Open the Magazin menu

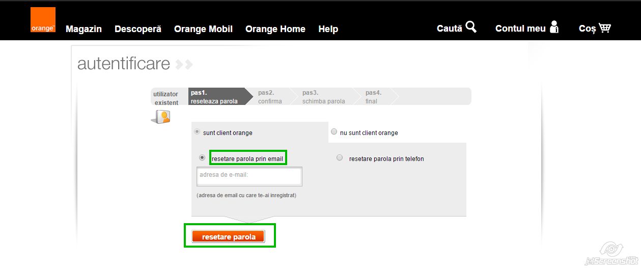click(83, 29)
